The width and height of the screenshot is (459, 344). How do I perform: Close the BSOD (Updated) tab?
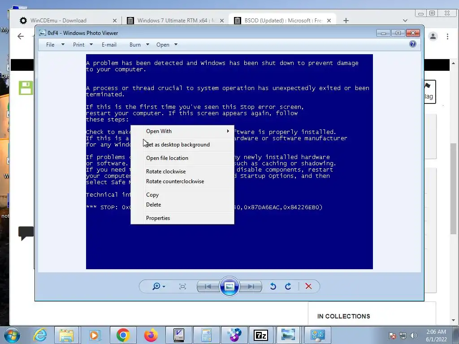tap(329, 21)
